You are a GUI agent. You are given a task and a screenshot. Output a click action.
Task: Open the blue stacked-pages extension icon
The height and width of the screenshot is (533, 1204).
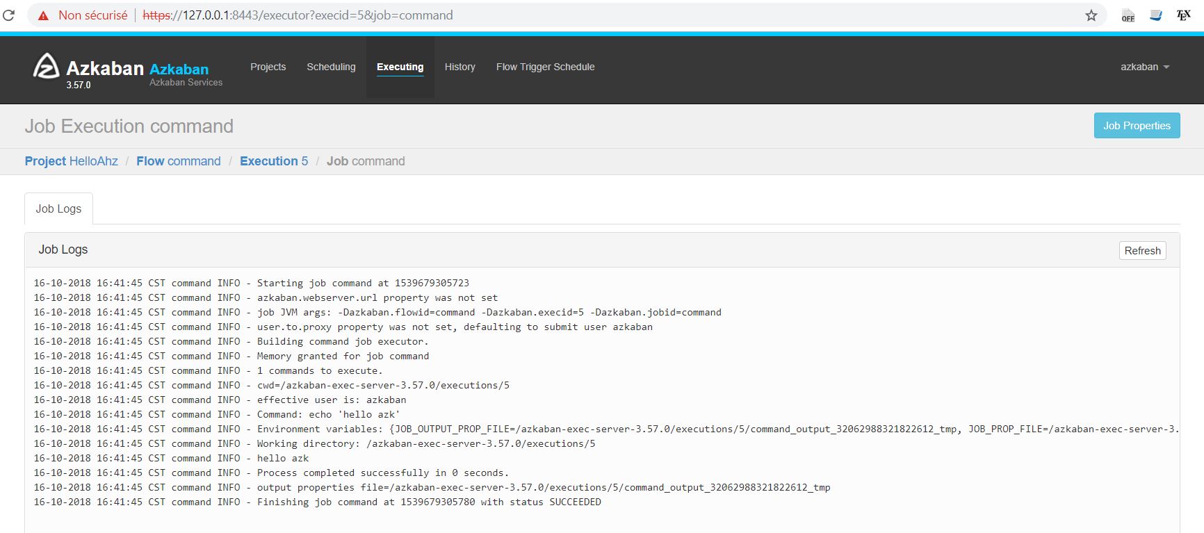point(1155,15)
